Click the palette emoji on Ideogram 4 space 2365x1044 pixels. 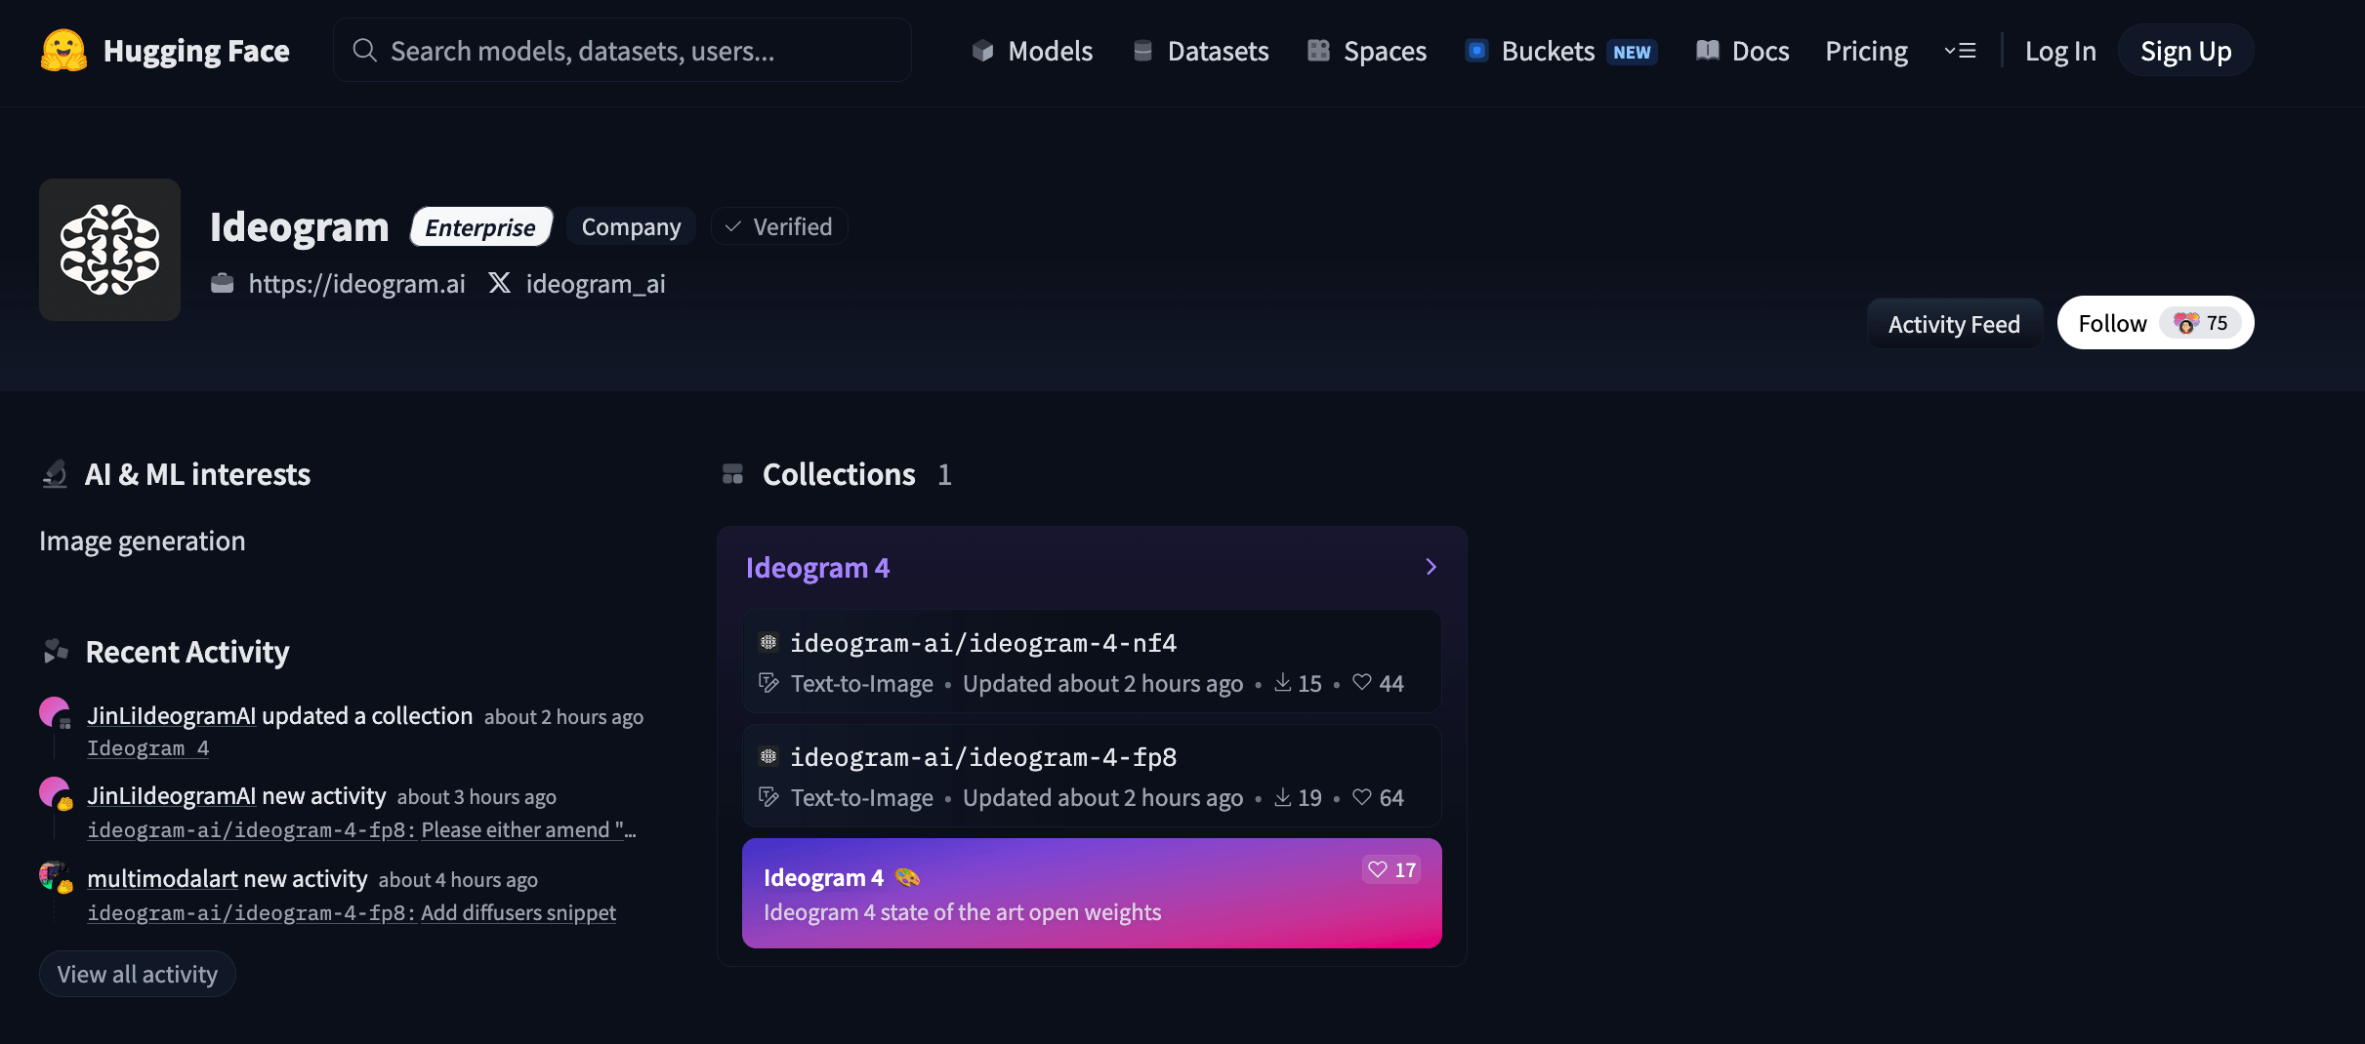pyautogui.click(x=907, y=877)
